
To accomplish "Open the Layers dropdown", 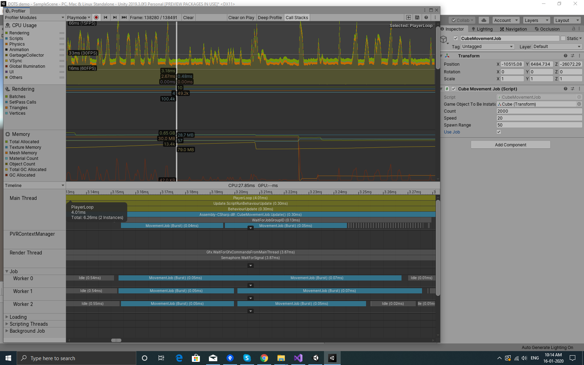I will point(536,20).
